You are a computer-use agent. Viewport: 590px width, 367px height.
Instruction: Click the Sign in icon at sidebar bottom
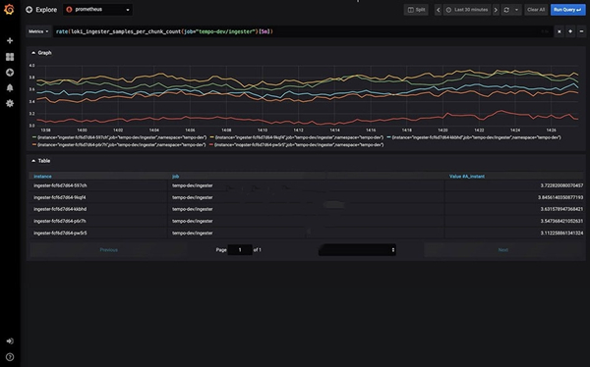10,341
